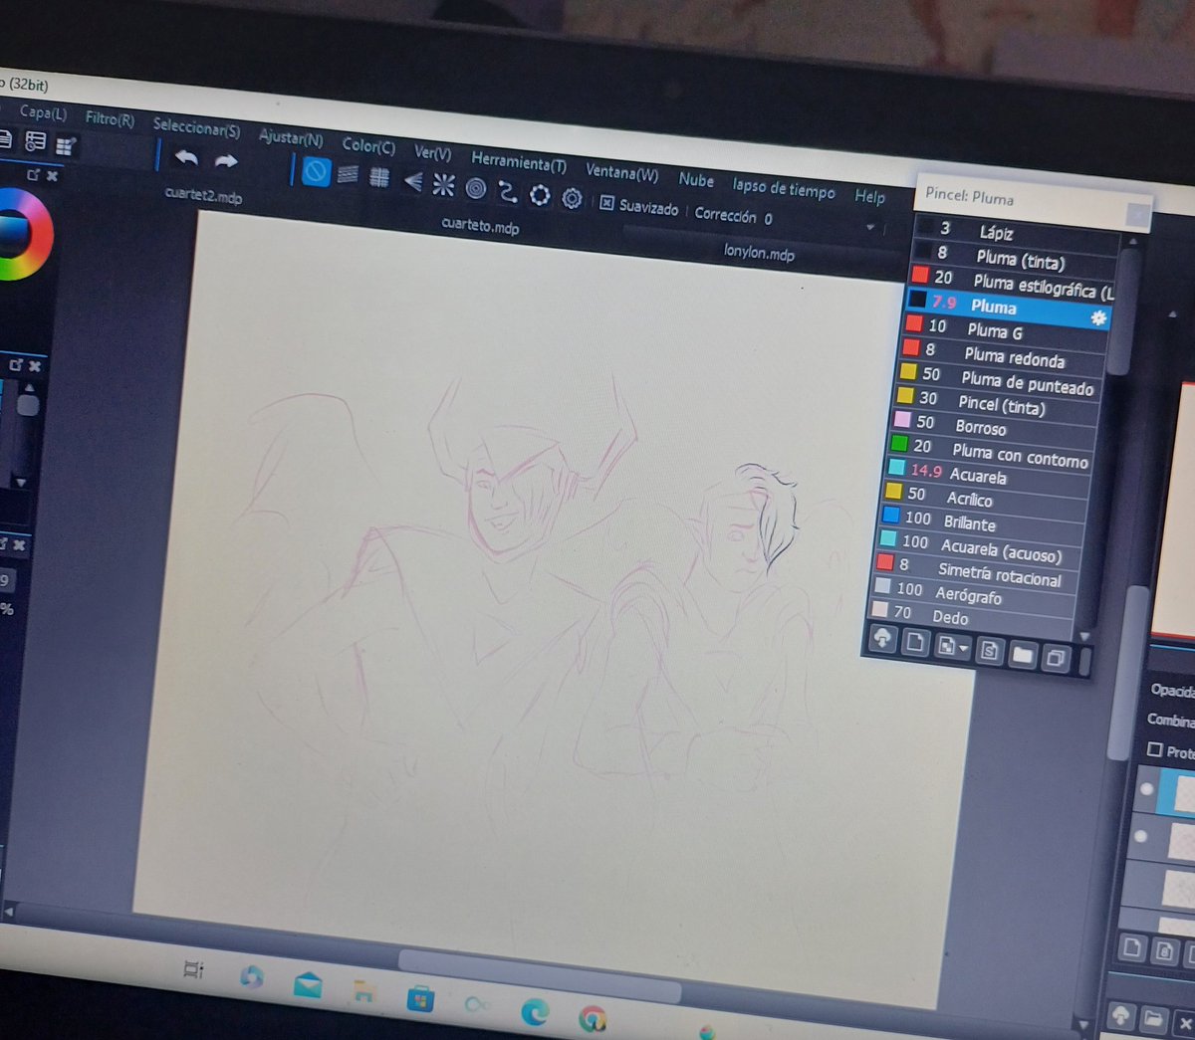Open Microsoft Edge from taskbar
This screenshot has height=1040, width=1195.
tap(535, 1012)
